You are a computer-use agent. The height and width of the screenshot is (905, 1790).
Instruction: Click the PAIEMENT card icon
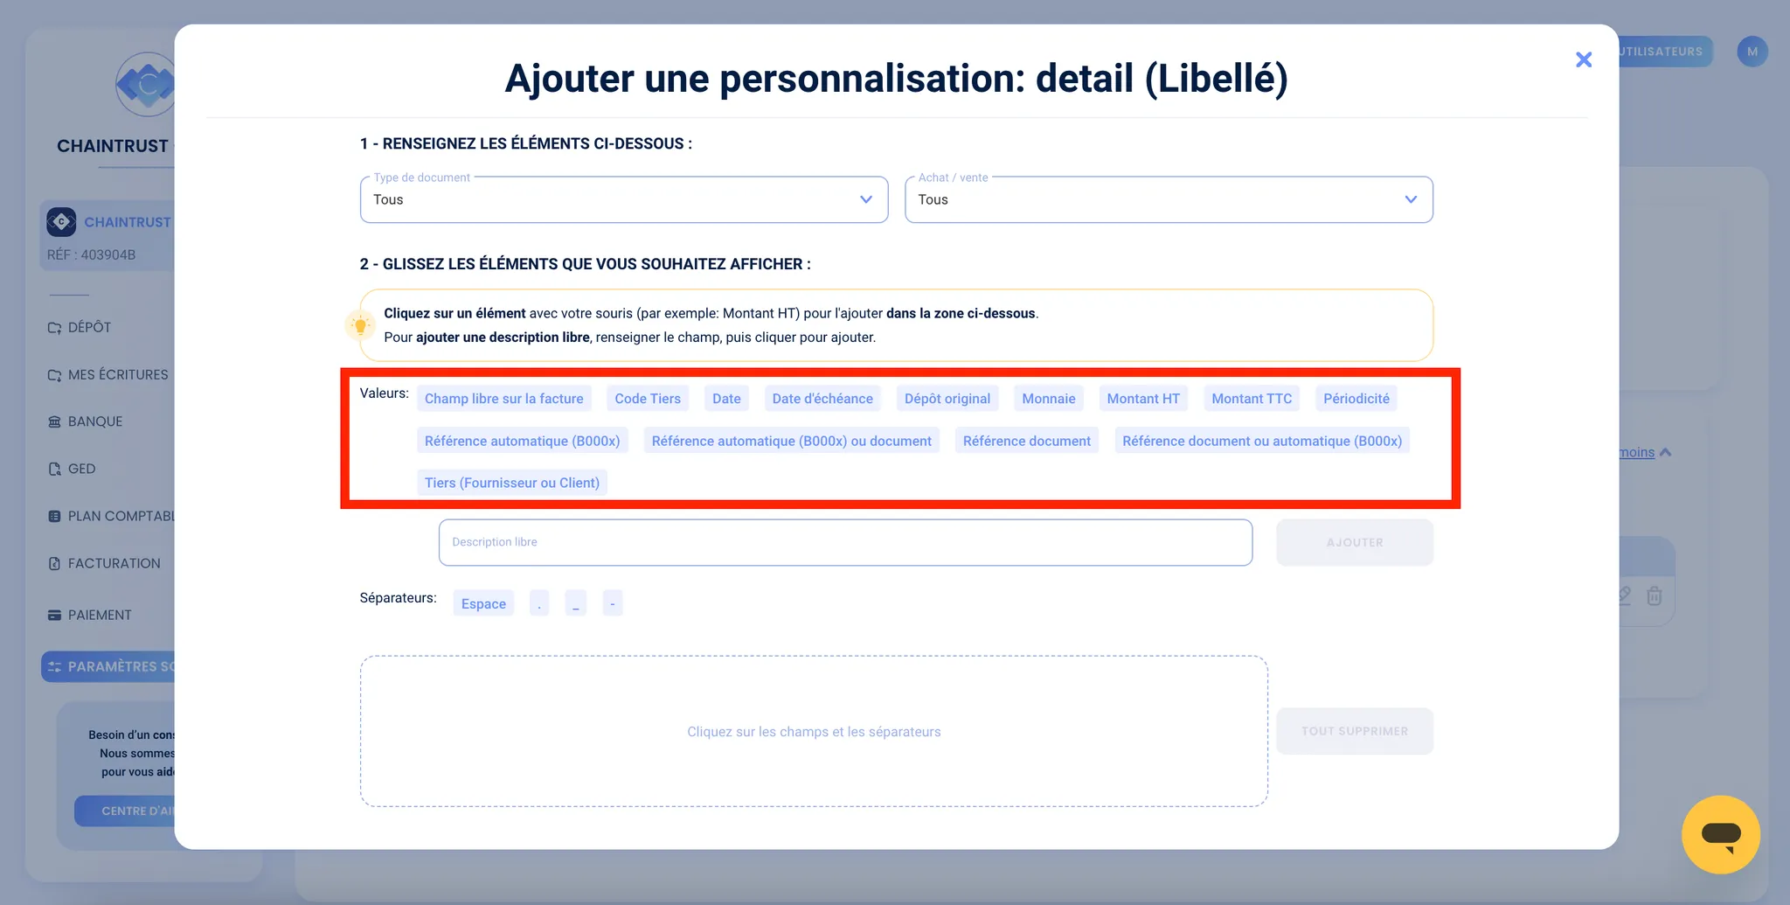pyautogui.click(x=54, y=615)
